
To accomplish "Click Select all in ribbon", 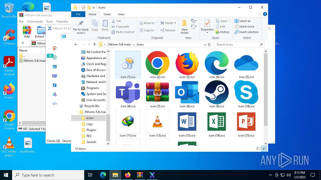I will 243,21.
